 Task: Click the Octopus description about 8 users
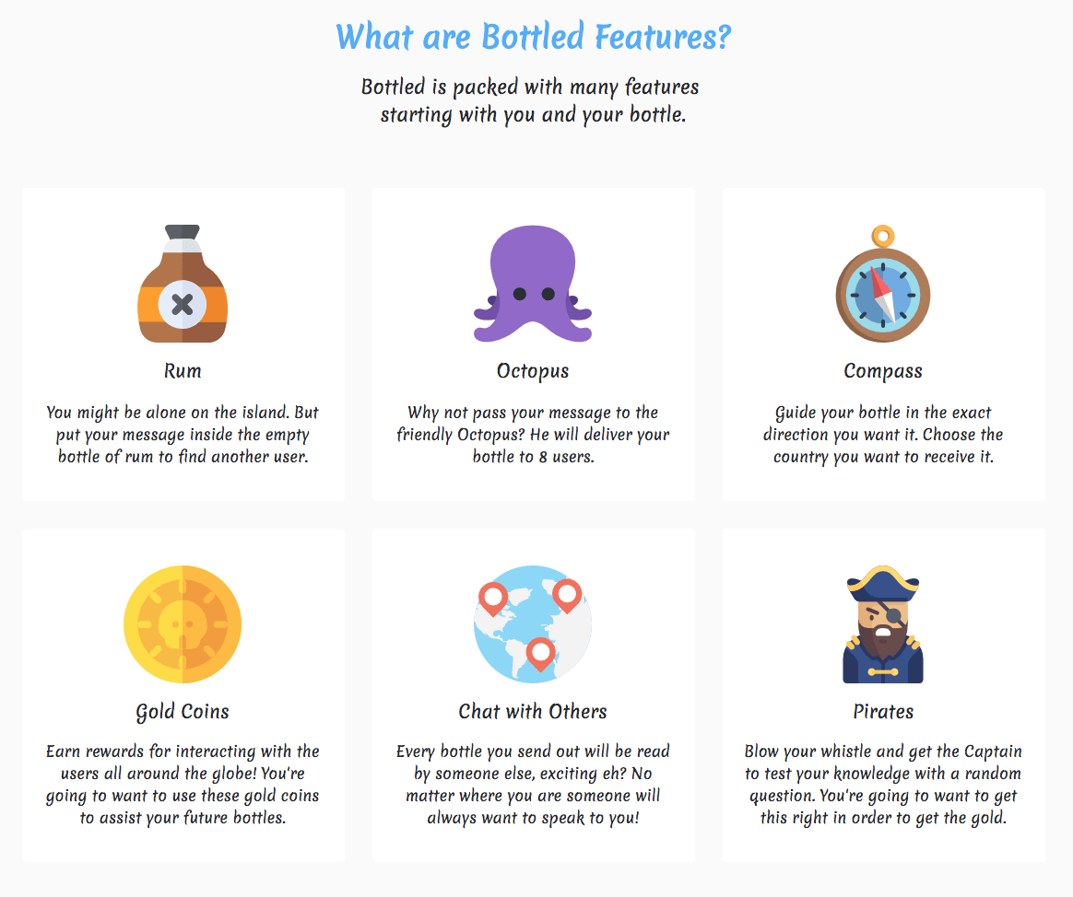533,435
